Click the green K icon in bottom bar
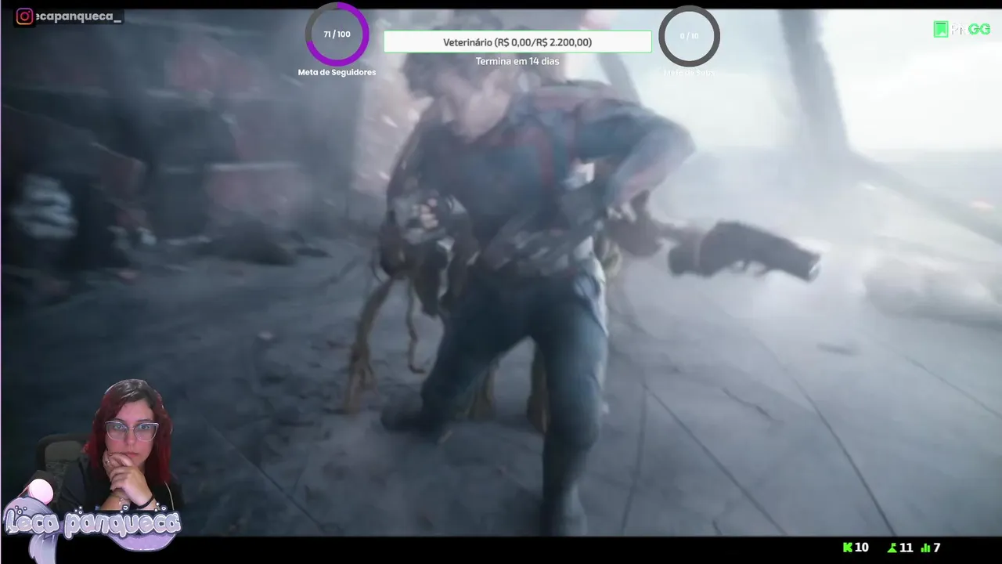 click(847, 548)
